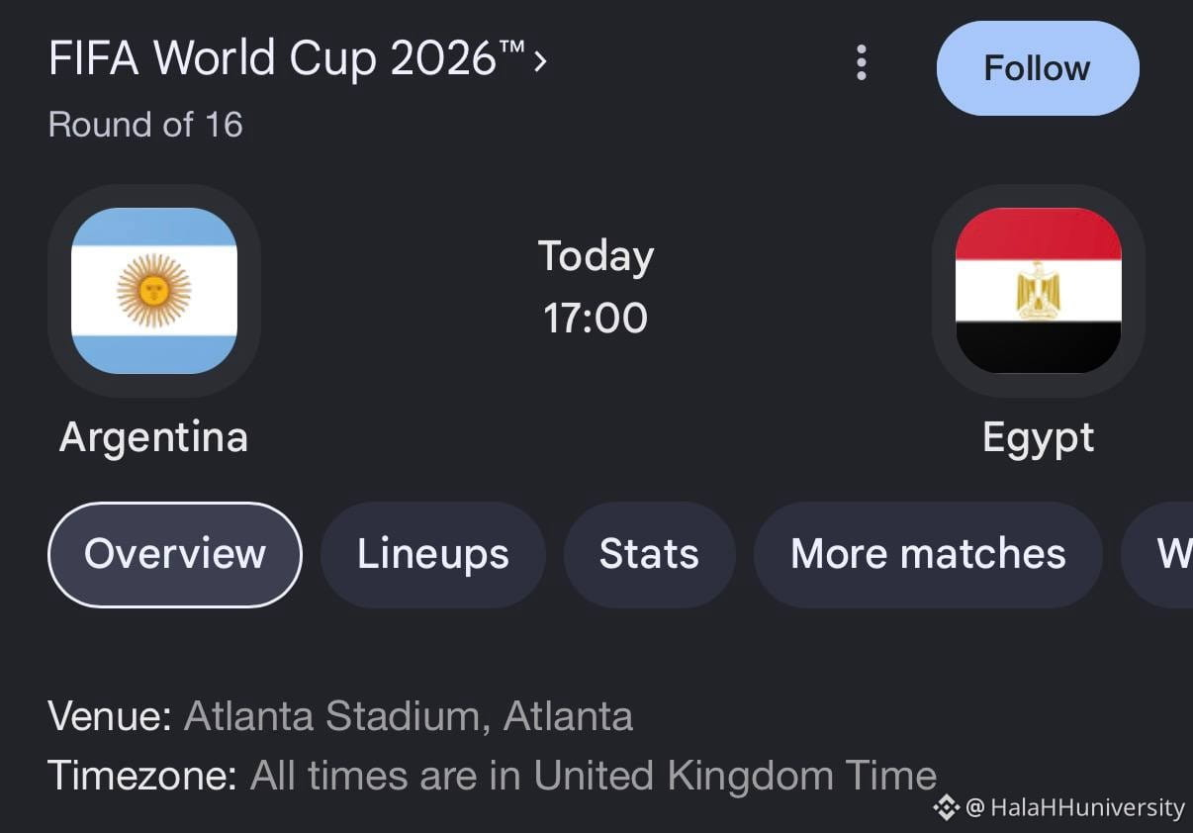
Task: Click the Argentina team name
Action: click(x=153, y=437)
